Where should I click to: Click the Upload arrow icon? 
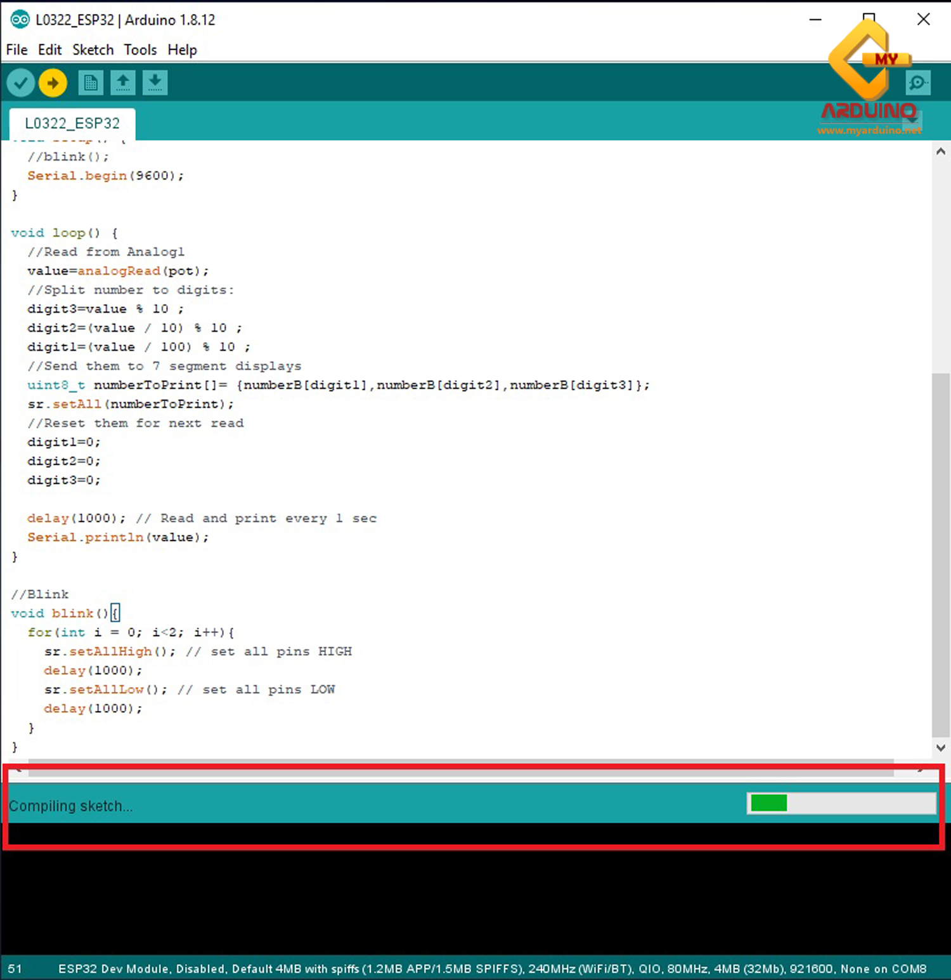[x=53, y=82]
